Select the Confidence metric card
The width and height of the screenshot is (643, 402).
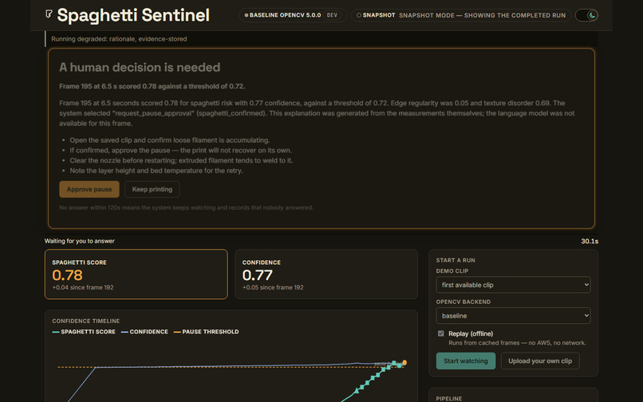326,274
